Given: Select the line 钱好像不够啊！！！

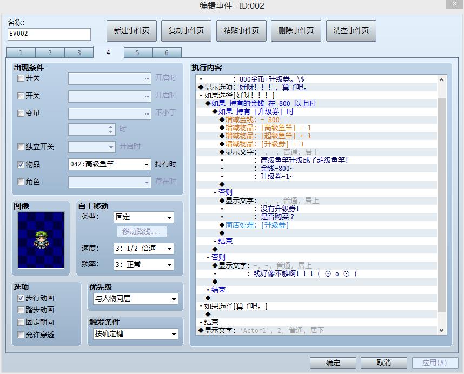Looking at the screenshot, I should click(x=316, y=274).
